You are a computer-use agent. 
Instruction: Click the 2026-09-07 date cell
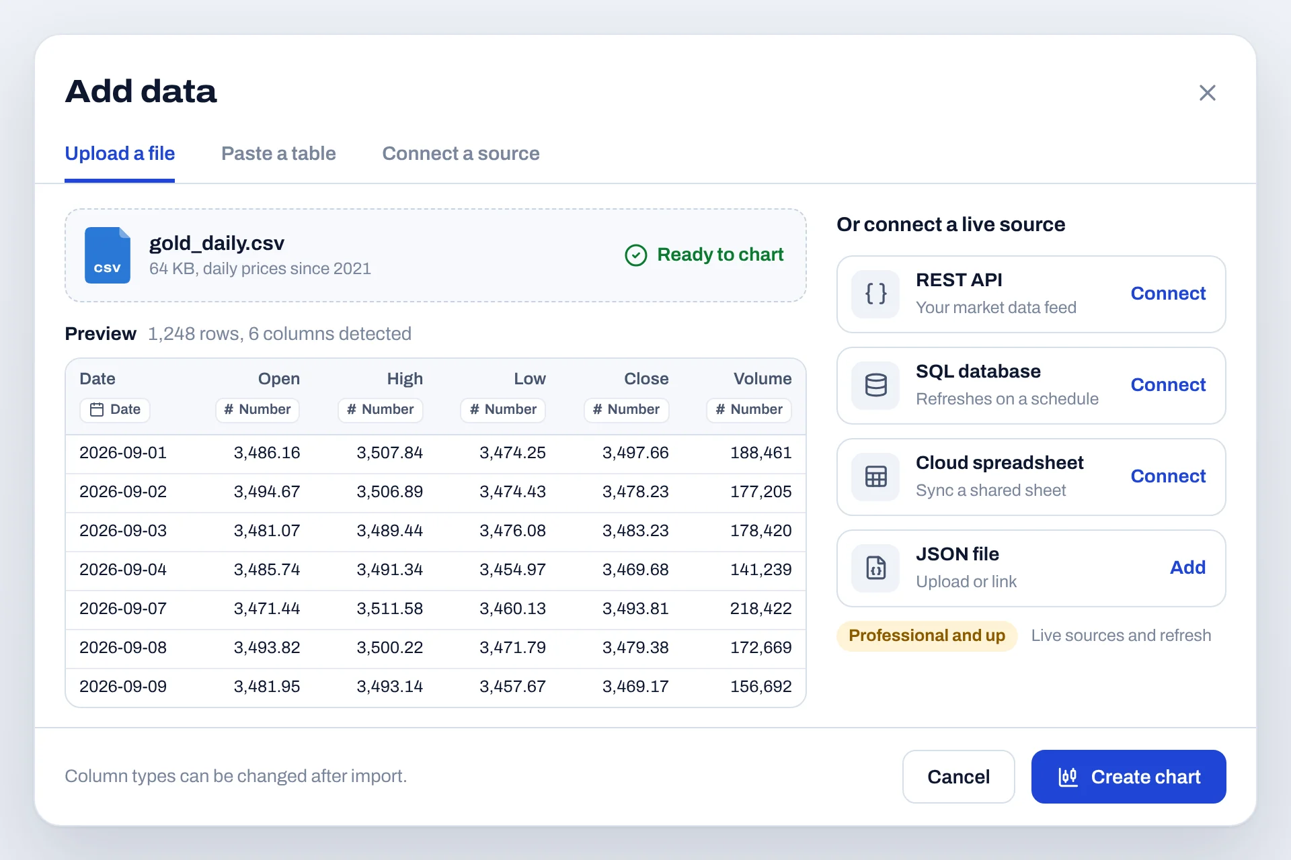(123, 609)
